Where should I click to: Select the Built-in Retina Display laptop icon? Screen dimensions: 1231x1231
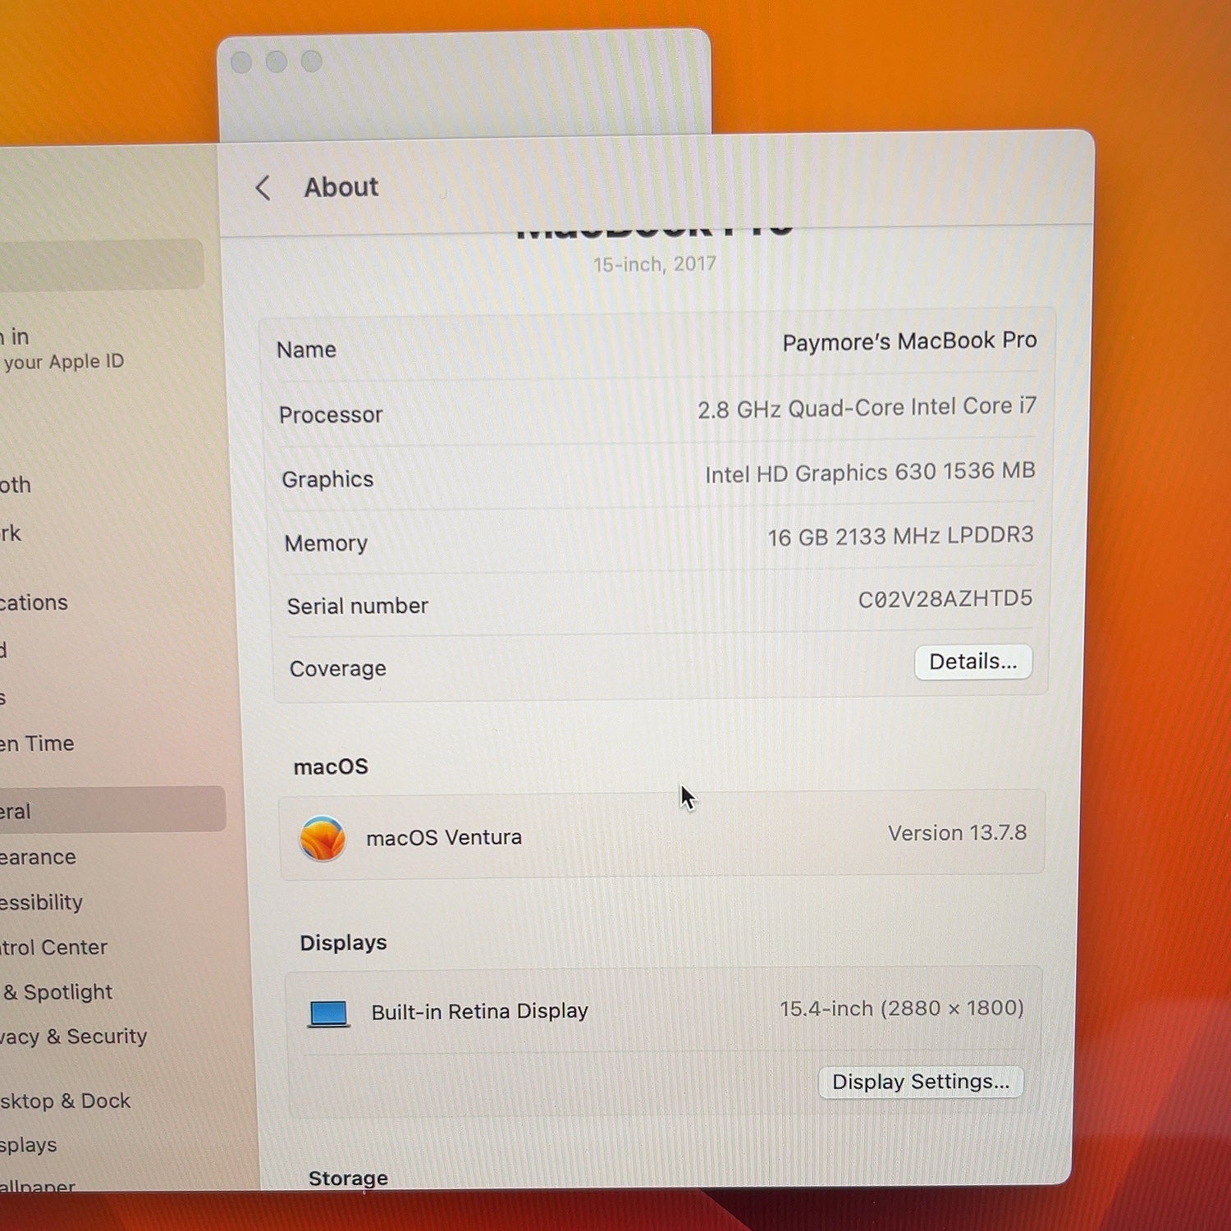[329, 1014]
